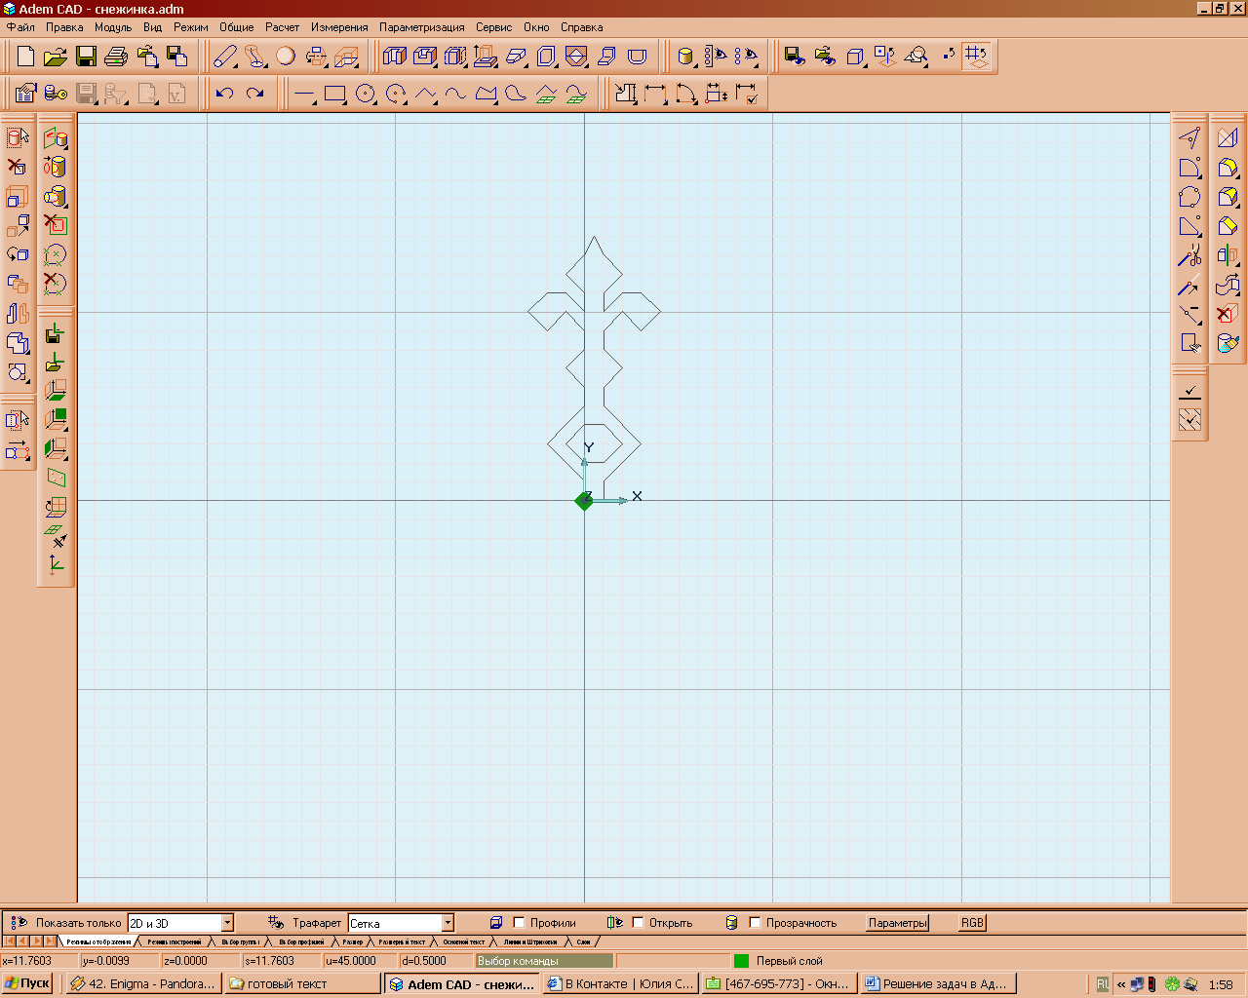This screenshot has width=1248, height=998.
Task: Enable the Прозрачность checkbox
Action: [x=755, y=923]
